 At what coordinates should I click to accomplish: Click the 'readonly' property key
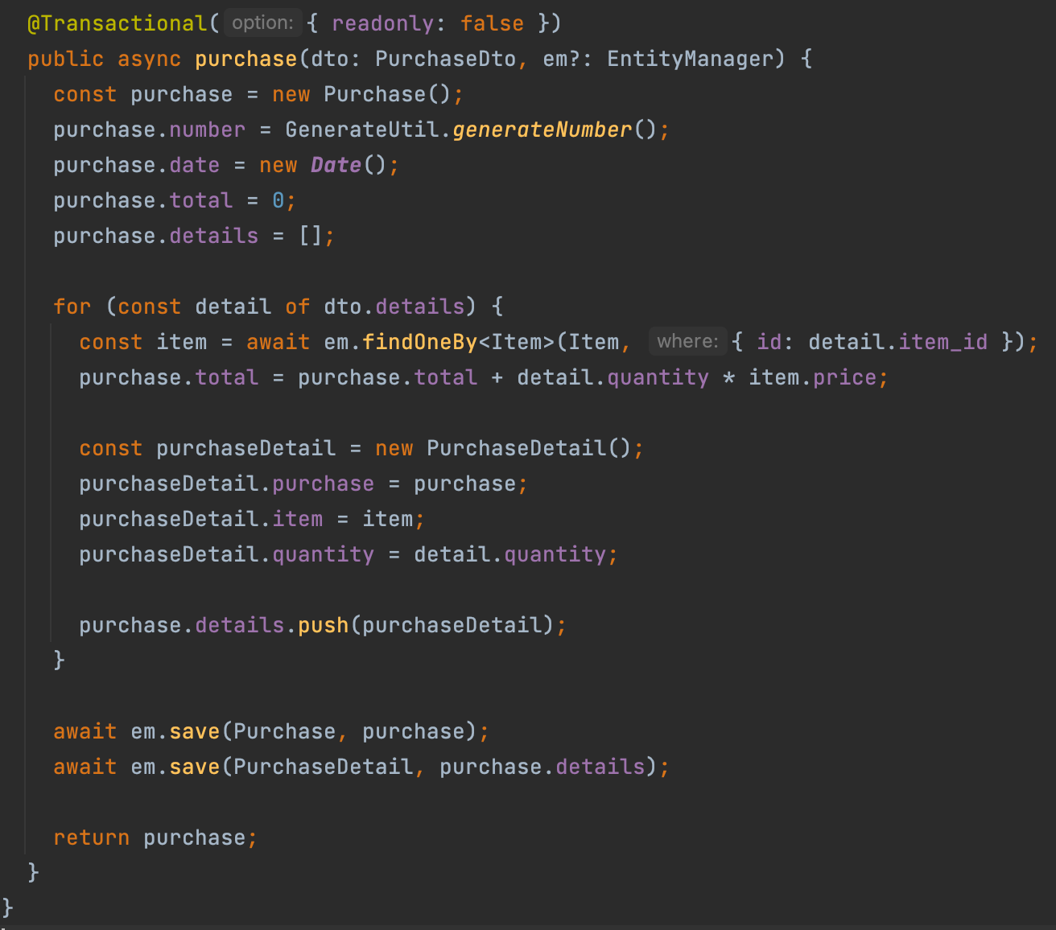click(x=382, y=23)
